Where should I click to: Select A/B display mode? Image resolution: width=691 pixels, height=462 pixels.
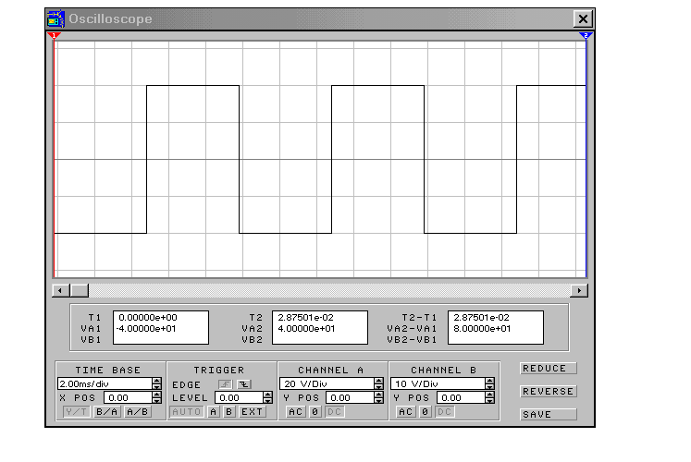click(138, 412)
